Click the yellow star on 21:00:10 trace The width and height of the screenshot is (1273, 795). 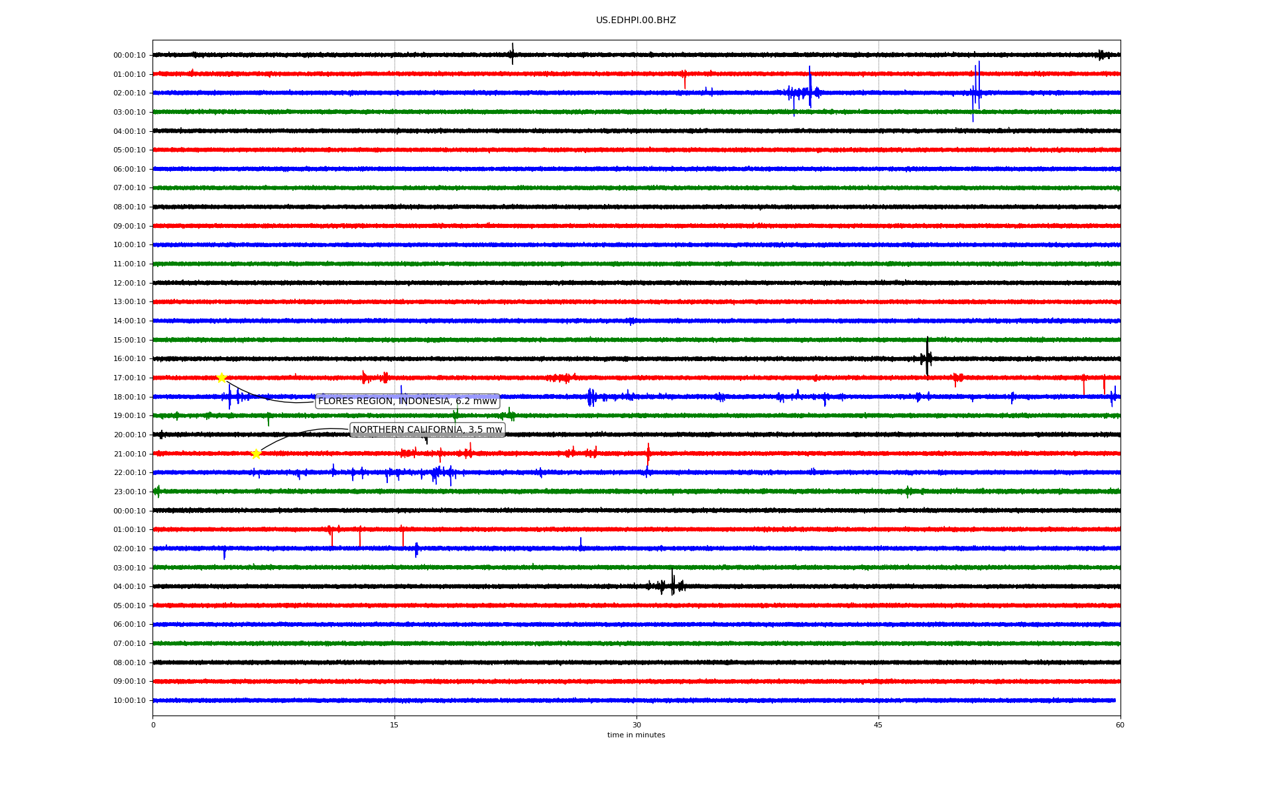coord(256,454)
